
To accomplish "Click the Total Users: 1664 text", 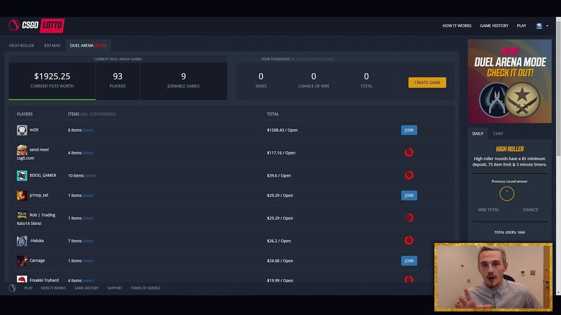I will [510, 232].
